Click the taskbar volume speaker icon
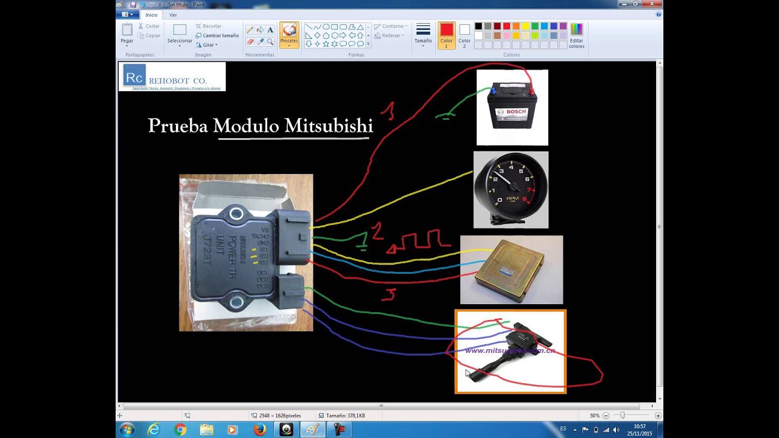The height and width of the screenshot is (438, 779). [616, 430]
